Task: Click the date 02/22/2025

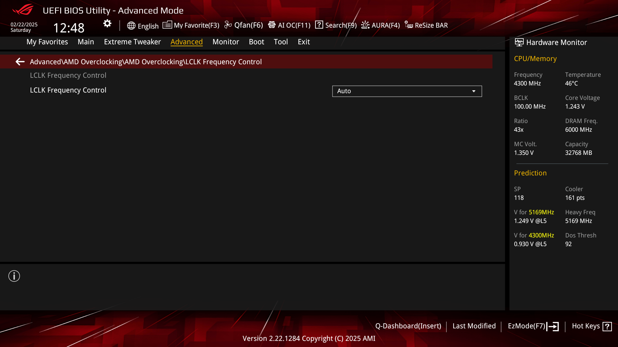Action: [x=24, y=24]
